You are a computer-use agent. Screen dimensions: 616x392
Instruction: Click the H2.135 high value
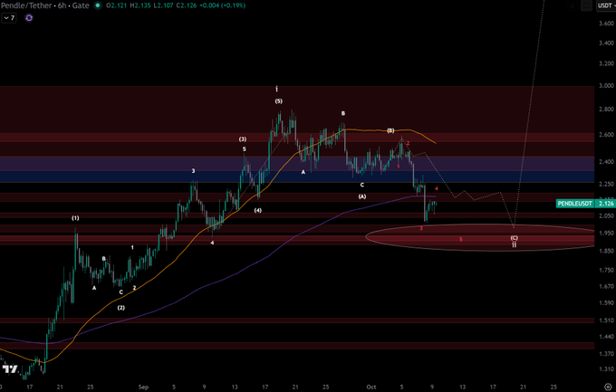[x=141, y=5]
